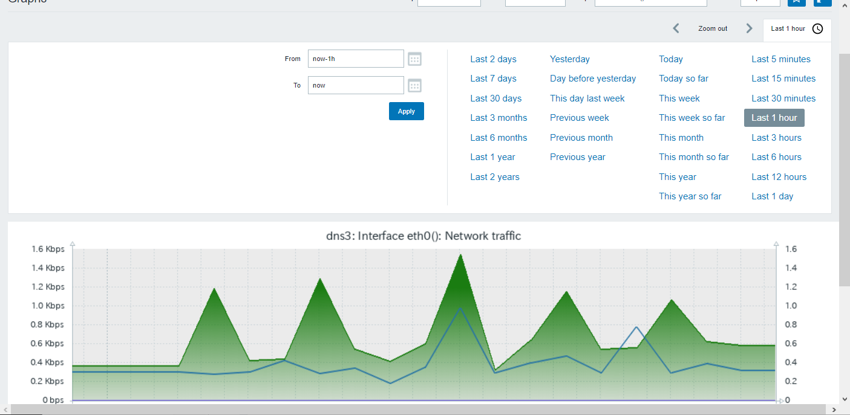Screen dimensions: 850x415
Task: Select the Last 7 days range
Action: [x=493, y=79]
